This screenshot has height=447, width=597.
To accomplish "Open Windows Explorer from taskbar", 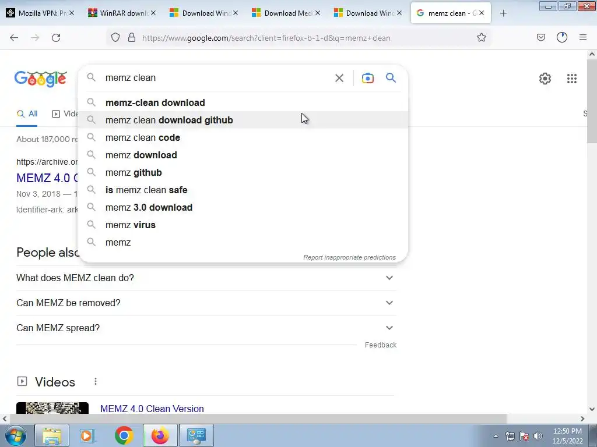I will [52, 435].
